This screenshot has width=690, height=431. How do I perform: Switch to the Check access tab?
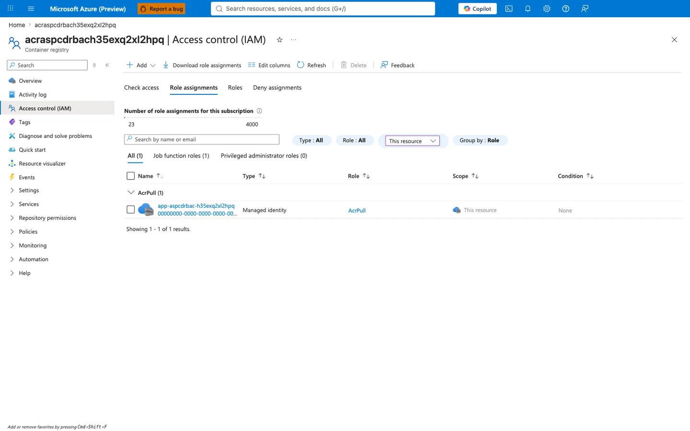tap(141, 88)
